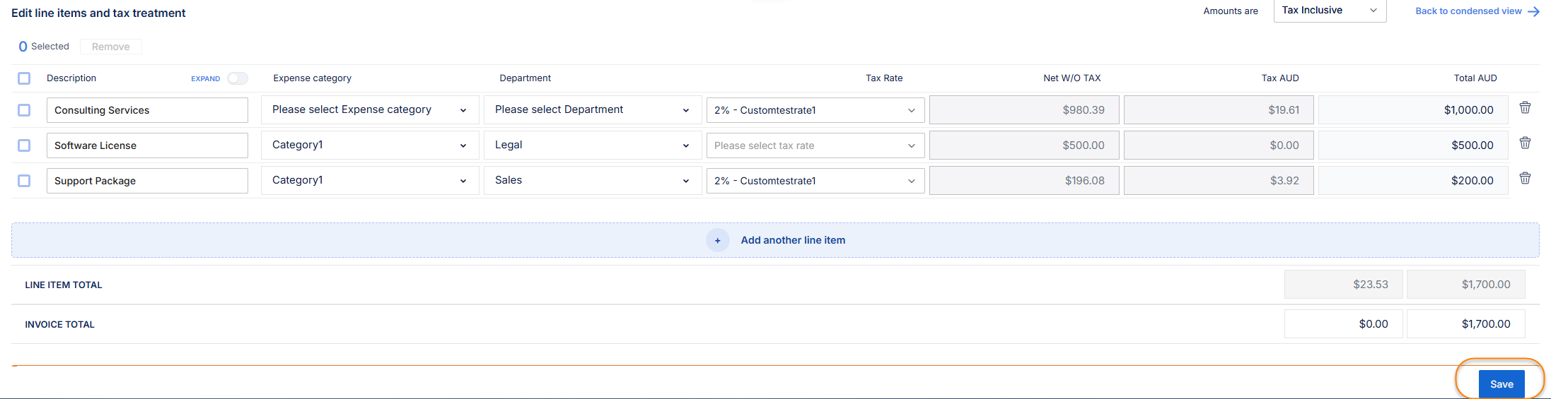Open tax rate dropdown for Support Package

tap(815, 181)
